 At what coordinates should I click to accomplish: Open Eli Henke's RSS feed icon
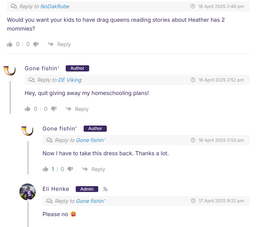click(x=105, y=189)
